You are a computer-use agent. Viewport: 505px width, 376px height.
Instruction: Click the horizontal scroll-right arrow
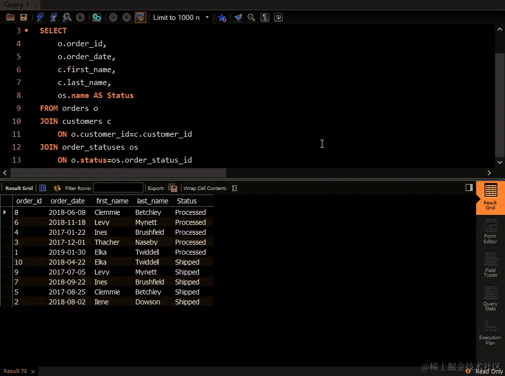coord(489,173)
